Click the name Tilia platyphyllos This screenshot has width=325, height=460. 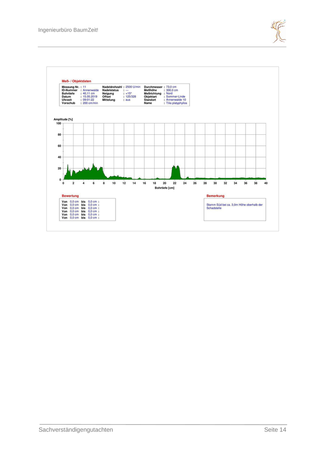pyautogui.click(x=176, y=103)
